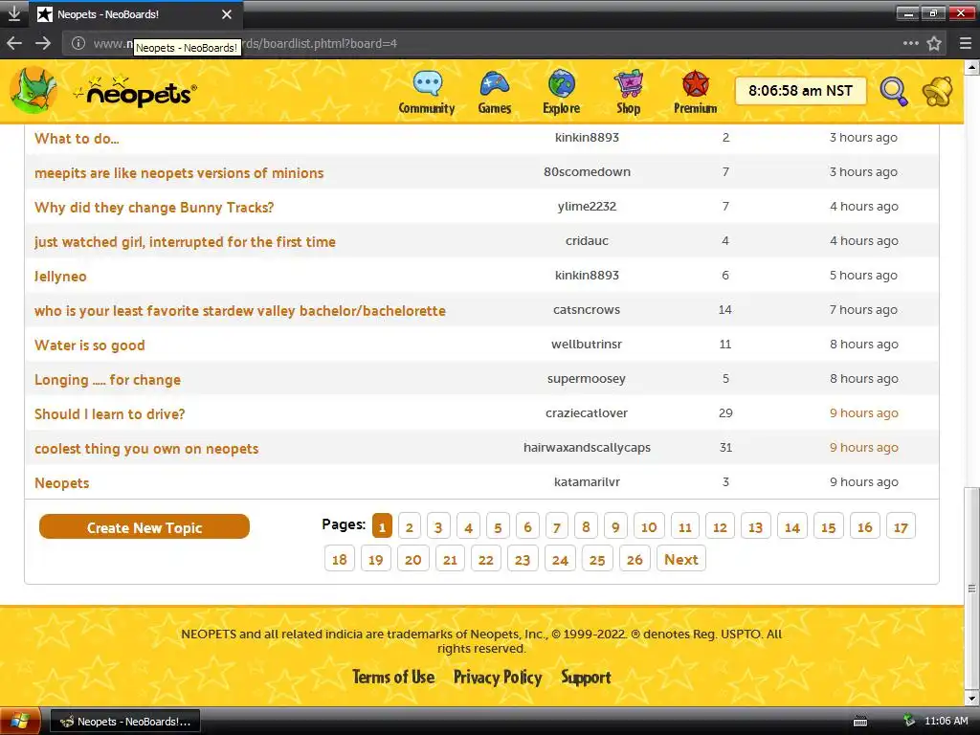Click the current page 1 button

pos(382,526)
